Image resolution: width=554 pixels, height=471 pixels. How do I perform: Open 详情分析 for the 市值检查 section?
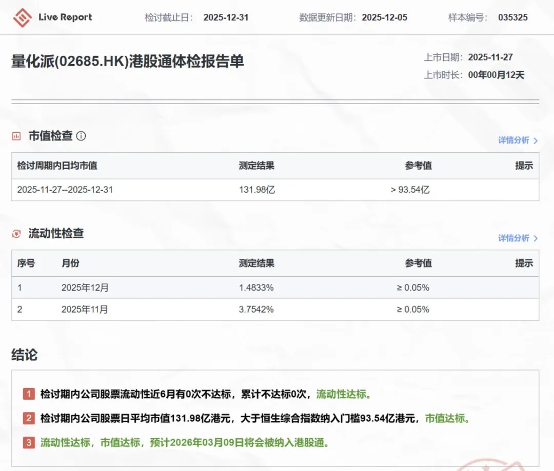pos(513,140)
